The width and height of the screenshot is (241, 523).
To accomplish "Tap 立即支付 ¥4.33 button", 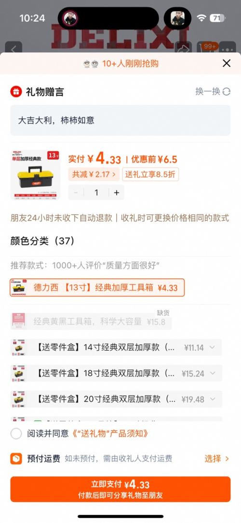I will click(x=120, y=489).
